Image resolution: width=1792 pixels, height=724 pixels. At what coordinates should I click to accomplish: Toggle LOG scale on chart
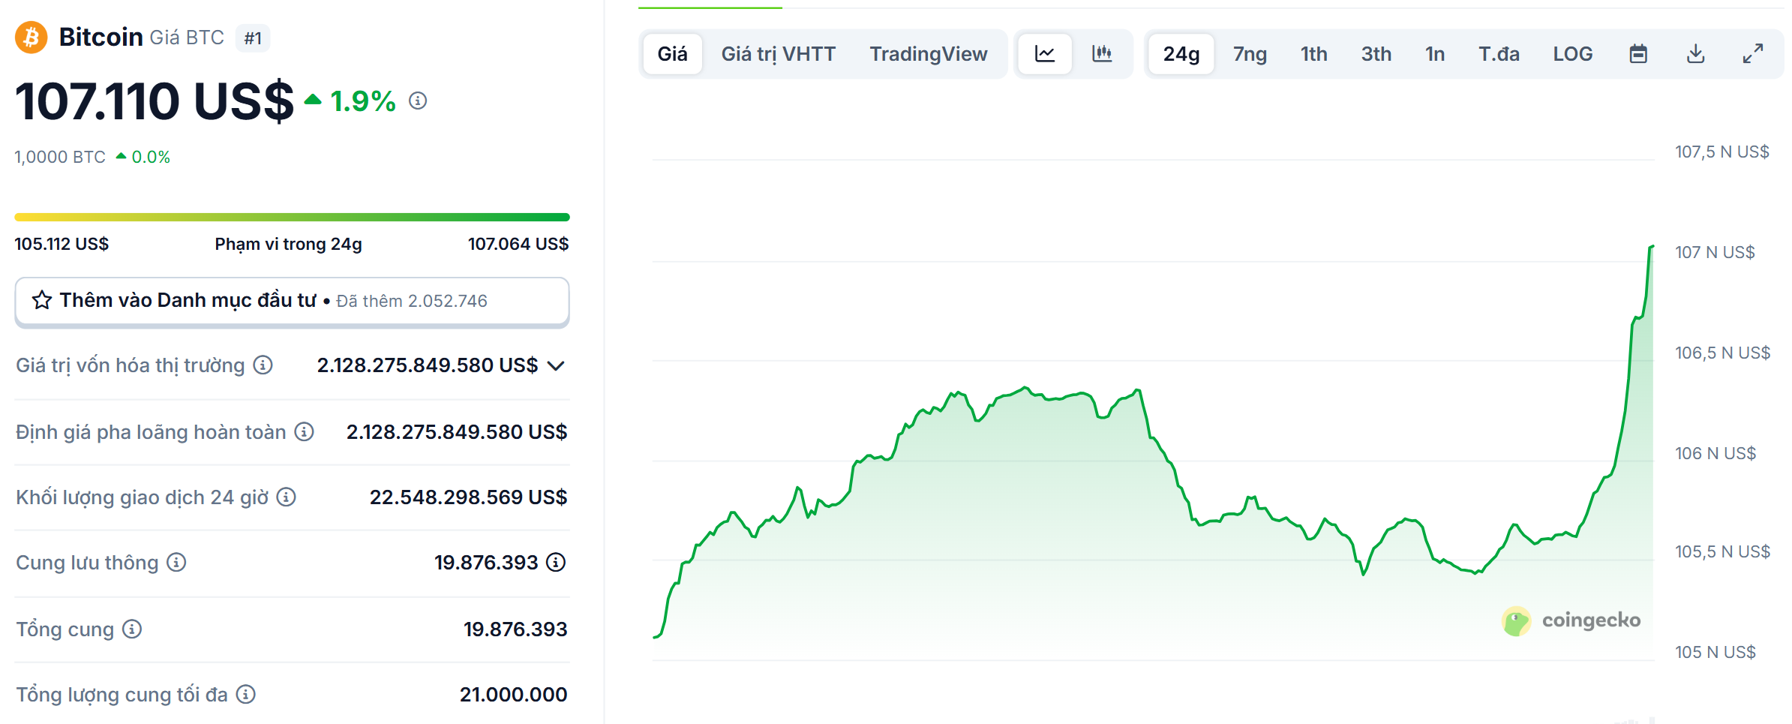coord(1573,54)
